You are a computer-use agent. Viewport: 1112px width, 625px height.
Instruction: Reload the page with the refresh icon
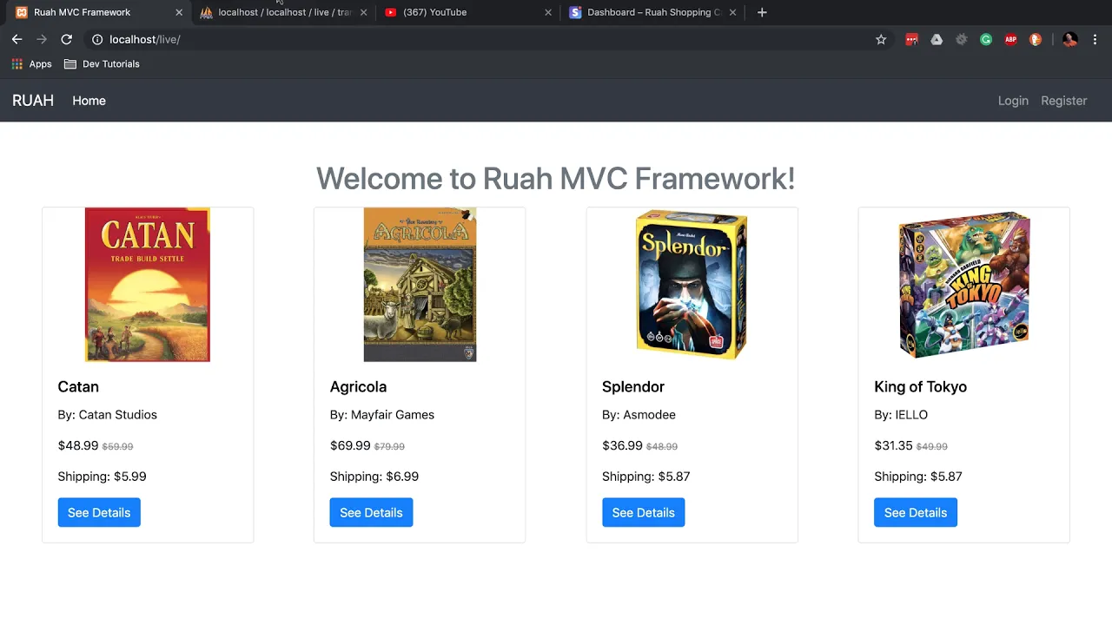(66, 39)
